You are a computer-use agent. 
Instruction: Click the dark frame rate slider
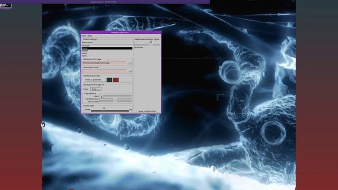click(110, 111)
